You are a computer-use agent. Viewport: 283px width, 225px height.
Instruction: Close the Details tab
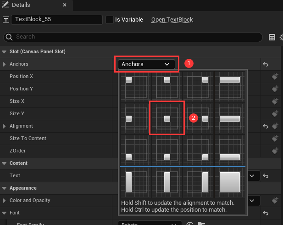(x=65, y=5)
